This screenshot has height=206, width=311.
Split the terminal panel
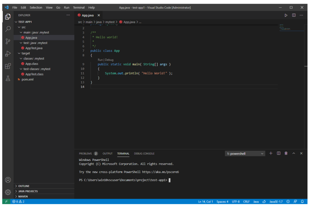click(278, 153)
